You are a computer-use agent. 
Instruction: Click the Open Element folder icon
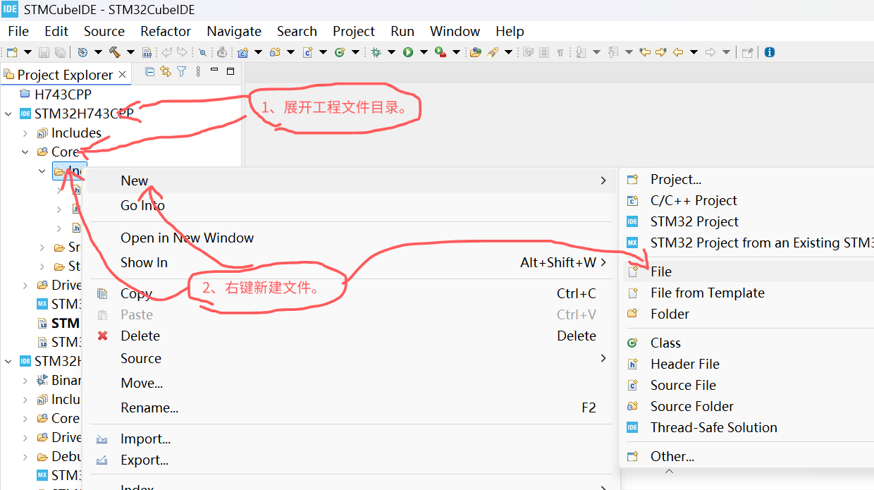(476, 52)
